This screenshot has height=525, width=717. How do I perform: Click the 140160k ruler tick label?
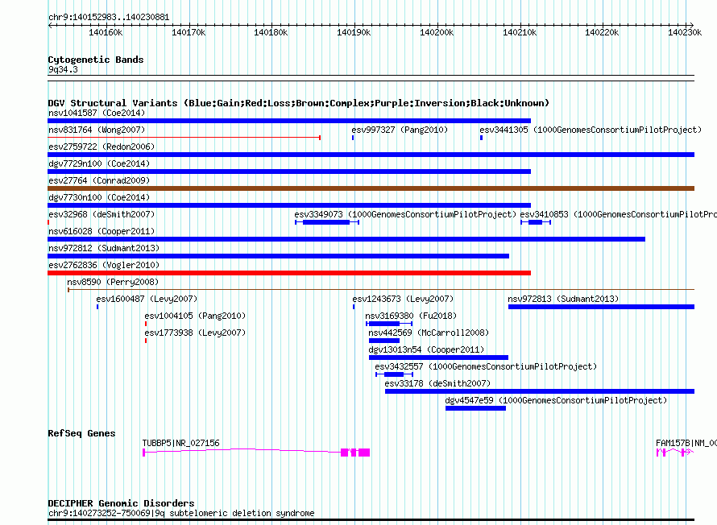pyautogui.click(x=106, y=32)
